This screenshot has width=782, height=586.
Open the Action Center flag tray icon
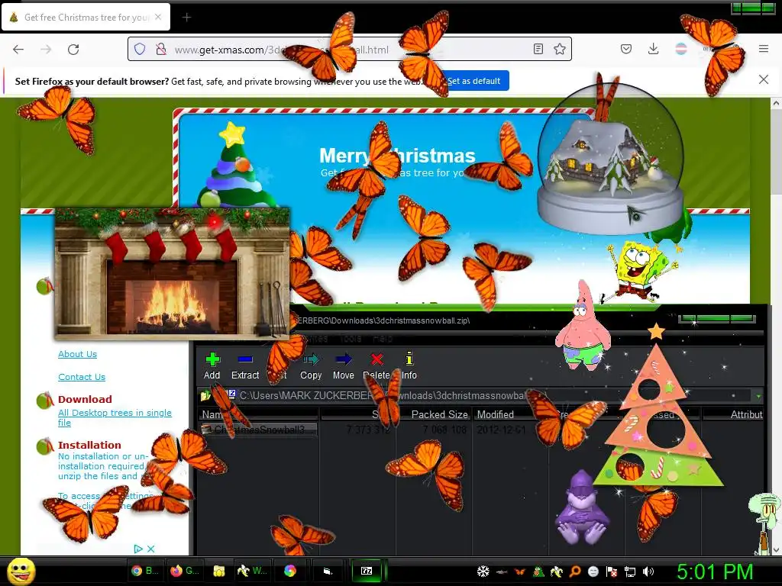612,572
